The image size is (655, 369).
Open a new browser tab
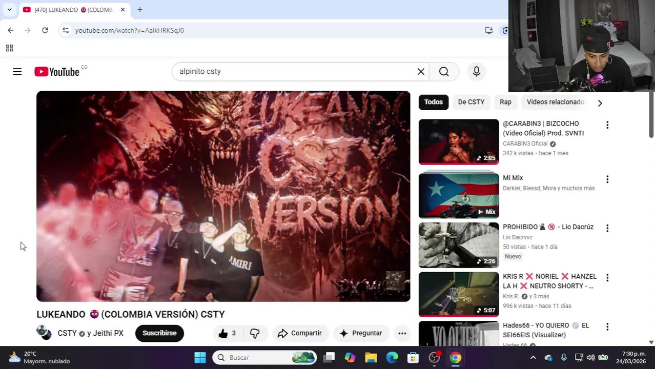pos(140,10)
